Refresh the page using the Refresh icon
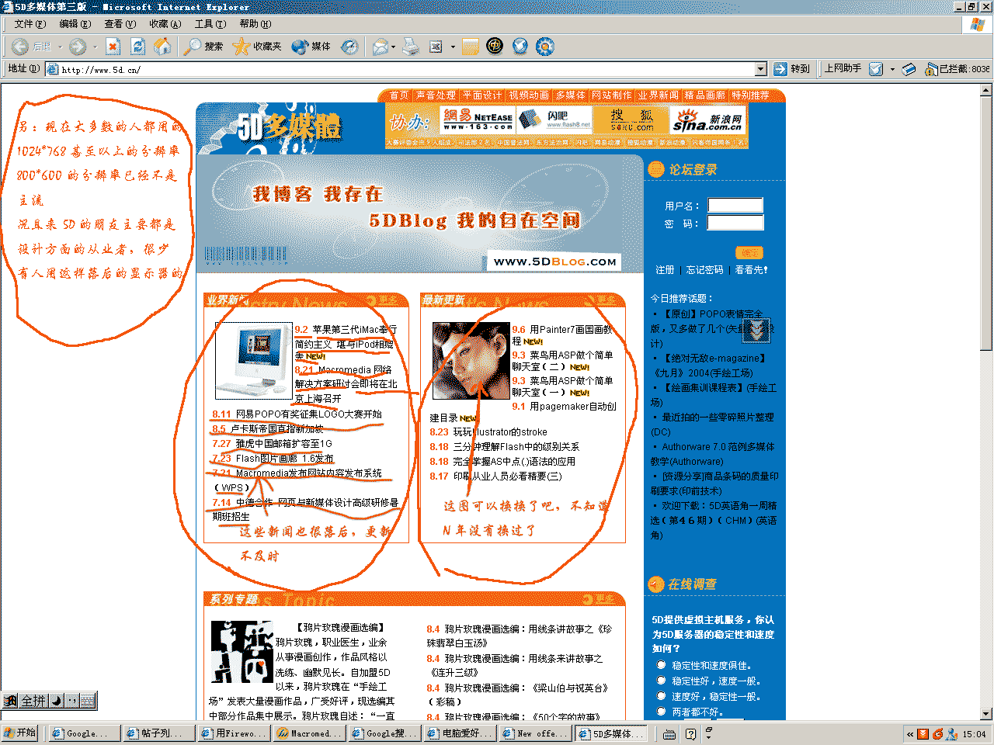Viewport: 994px width, 745px height. 137,47
